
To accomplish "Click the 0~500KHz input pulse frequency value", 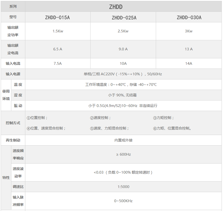I will pos(123,201).
